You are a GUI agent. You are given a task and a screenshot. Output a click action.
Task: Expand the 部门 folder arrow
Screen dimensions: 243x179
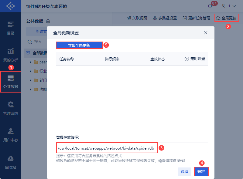[x=31, y=80]
